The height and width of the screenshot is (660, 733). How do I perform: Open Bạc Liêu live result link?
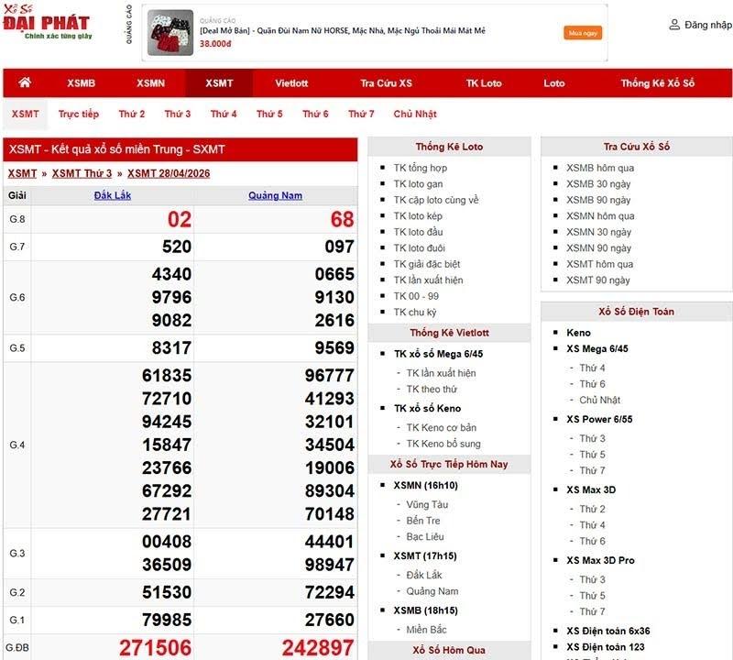(425, 536)
